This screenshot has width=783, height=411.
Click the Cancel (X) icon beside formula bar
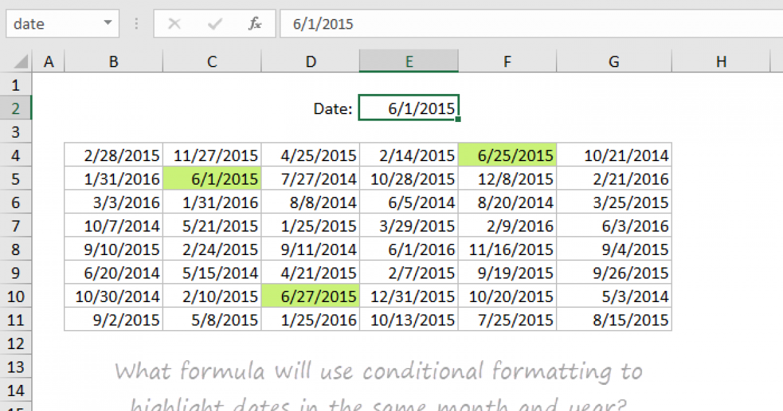pyautogui.click(x=175, y=23)
